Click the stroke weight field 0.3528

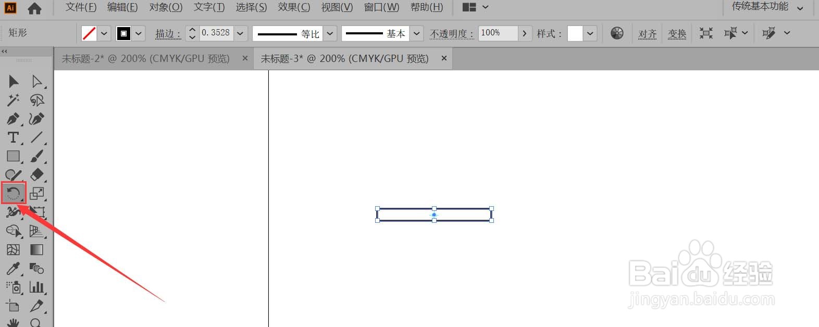(216, 33)
